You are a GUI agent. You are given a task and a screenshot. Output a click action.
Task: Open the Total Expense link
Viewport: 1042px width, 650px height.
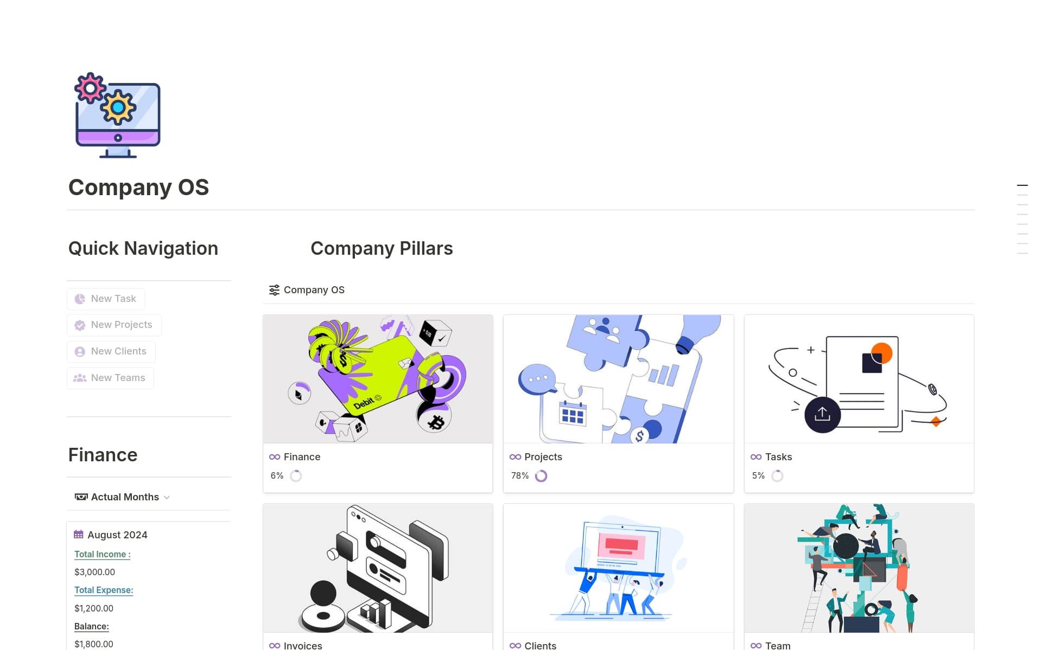(x=104, y=590)
